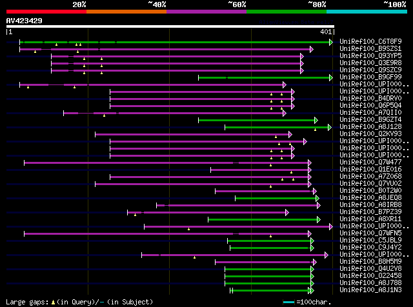Select the UniRef100_A8JEQ8 label
The width and height of the screenshot is (413, 307).
(370, 198)
